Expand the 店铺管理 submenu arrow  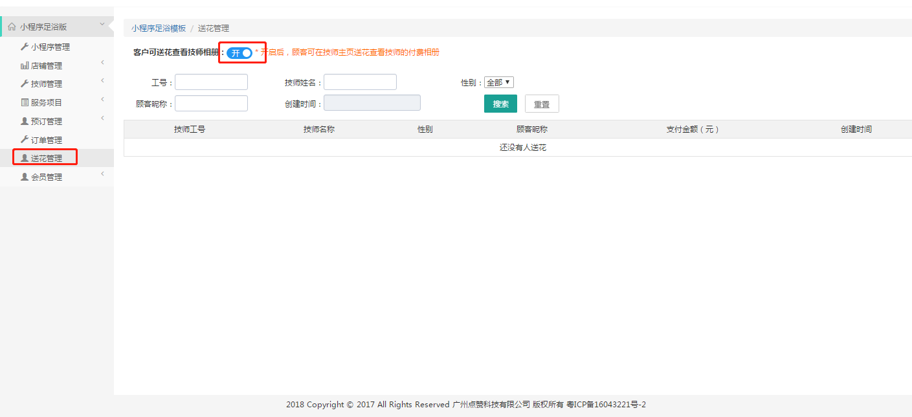tap(102, 63)
